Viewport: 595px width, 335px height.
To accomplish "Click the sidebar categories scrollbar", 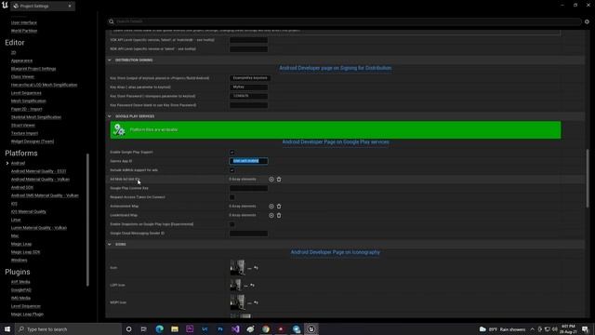I will [x=88, y=220].
